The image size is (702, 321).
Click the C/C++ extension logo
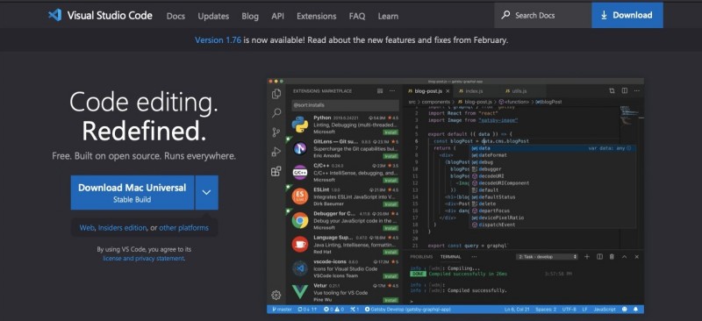[x=300, y=172]
